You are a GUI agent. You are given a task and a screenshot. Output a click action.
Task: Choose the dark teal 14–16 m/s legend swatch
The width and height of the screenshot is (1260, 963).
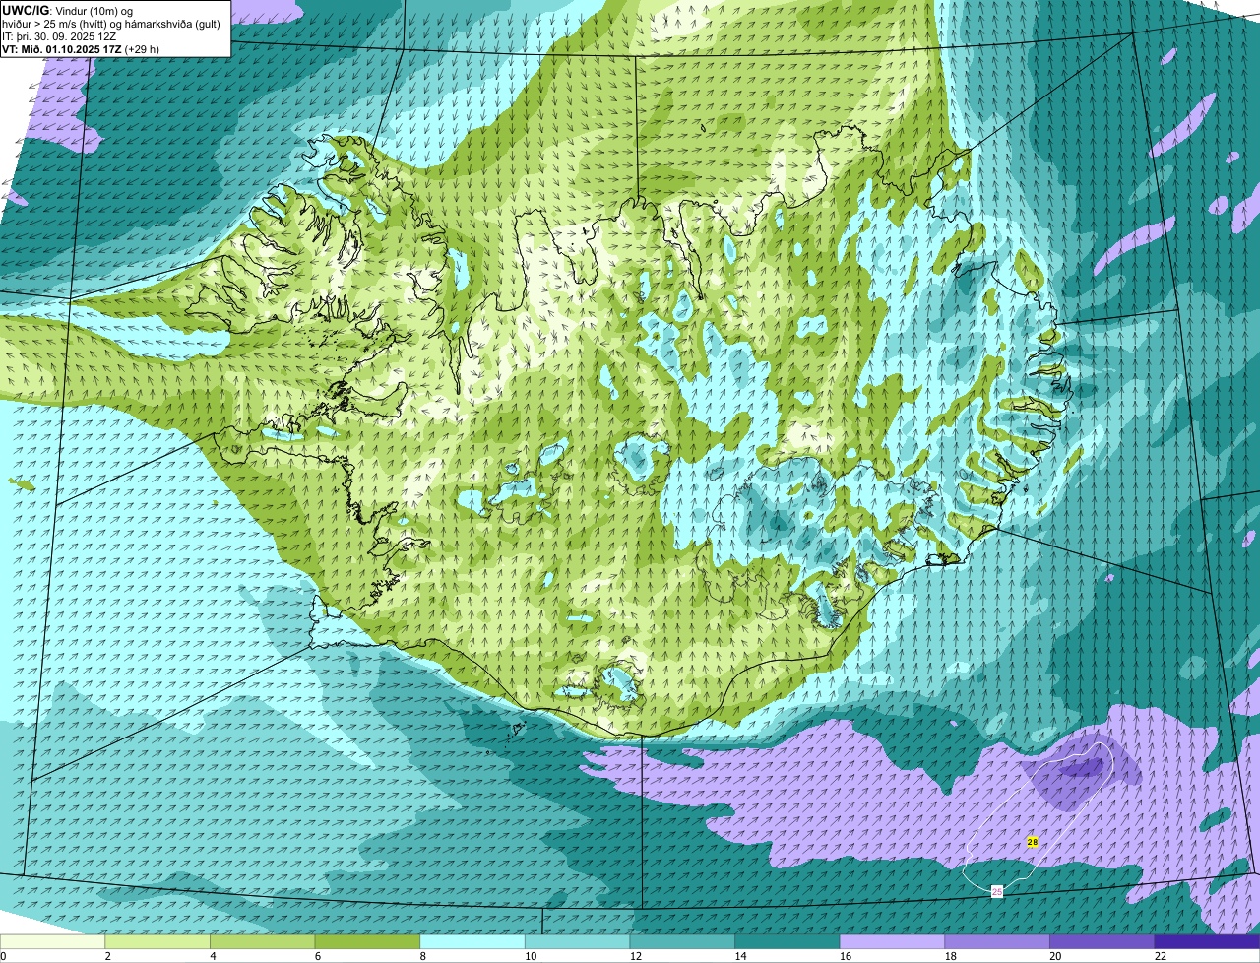[787, 941]
